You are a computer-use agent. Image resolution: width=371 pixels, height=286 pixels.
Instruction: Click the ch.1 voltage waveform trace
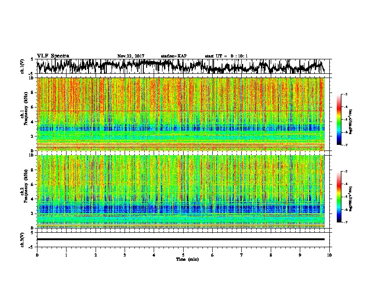(181, 66)
